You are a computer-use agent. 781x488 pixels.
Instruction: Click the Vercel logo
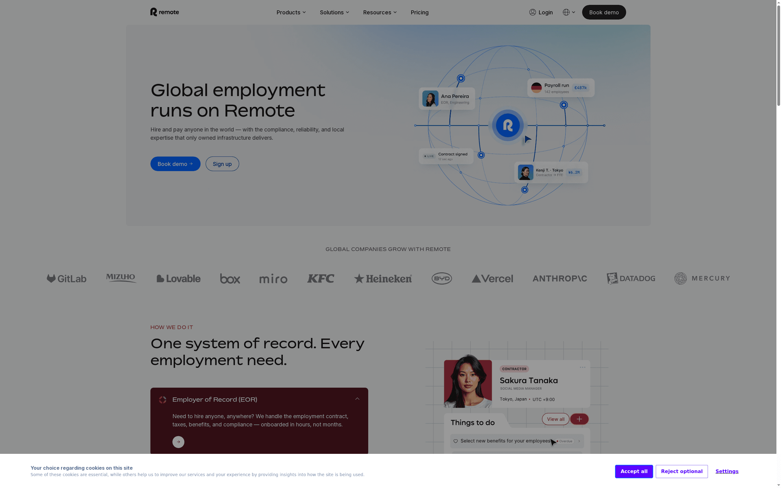492,278
